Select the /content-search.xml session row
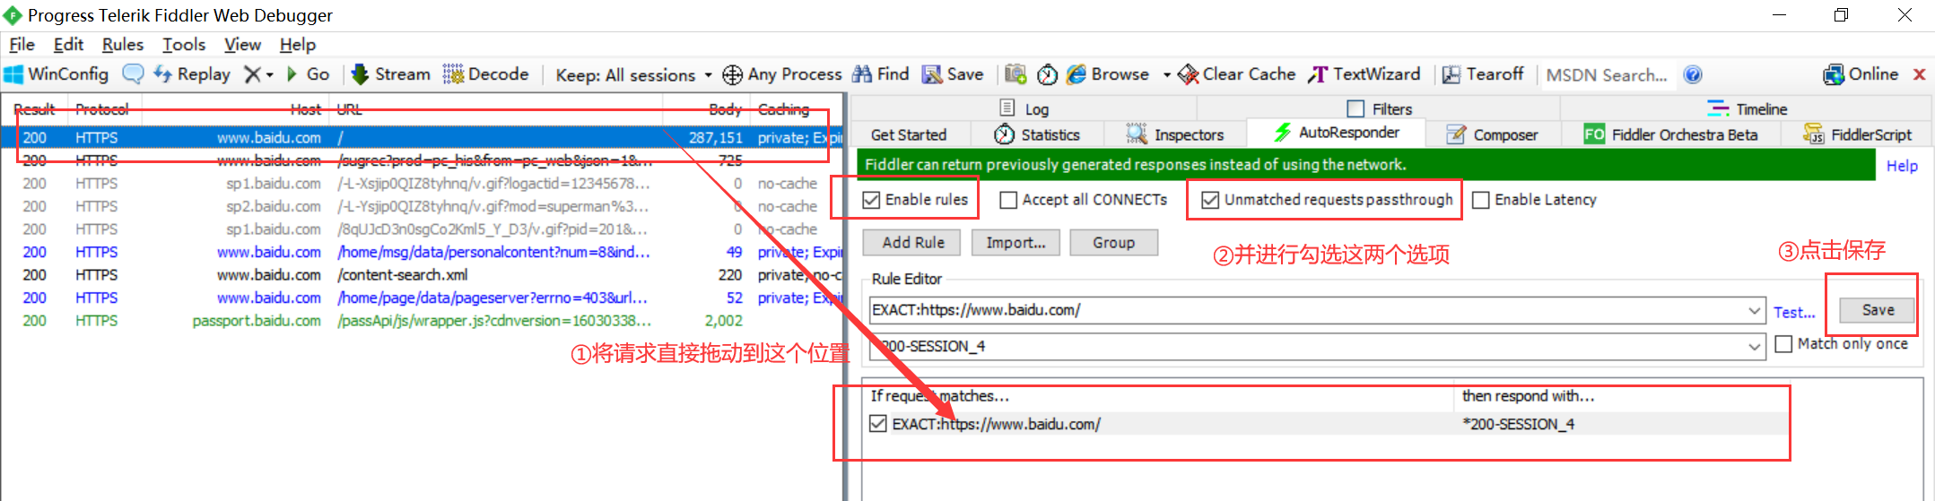The width and height of the screenshot is (1935, 501). [422, 274]
